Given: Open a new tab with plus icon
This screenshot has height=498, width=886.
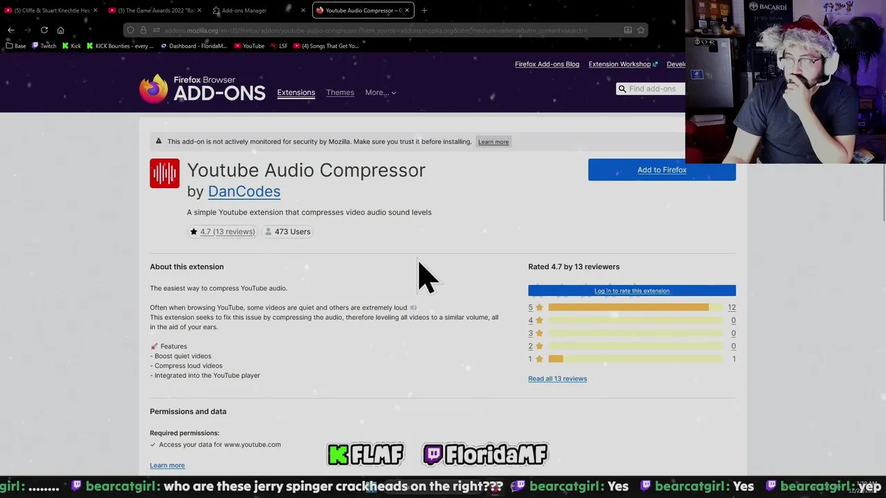Looking at the screenshot, I should (424, 10).
